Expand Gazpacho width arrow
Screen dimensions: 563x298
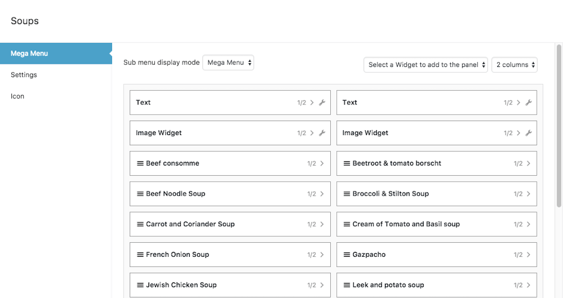pyautogui.click(x=529, y=255)
